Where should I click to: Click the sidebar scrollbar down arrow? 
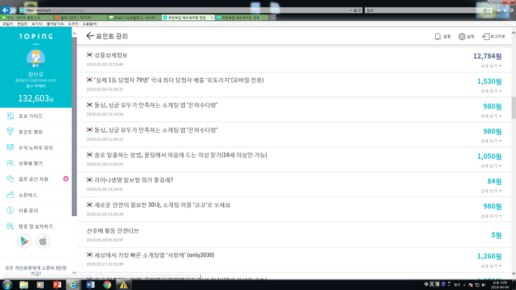tap(74, 273)
